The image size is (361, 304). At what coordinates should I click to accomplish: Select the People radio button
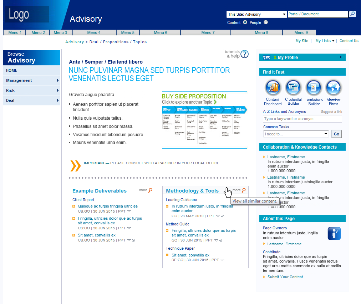(x=266, y=23)
